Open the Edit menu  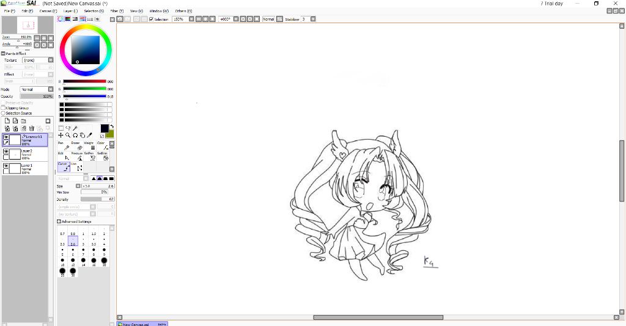27,11
